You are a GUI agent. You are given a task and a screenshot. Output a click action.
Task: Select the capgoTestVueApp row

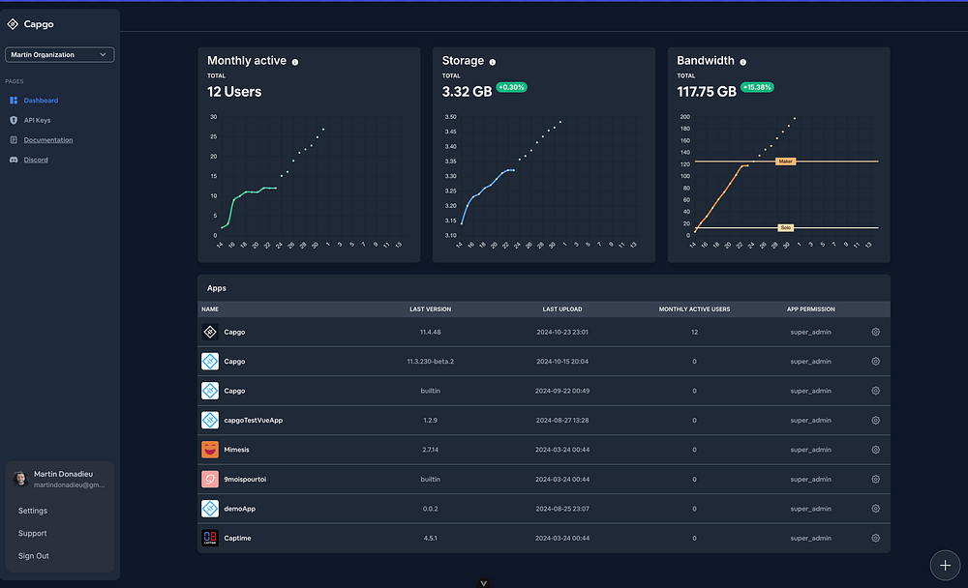coord(543,420)
